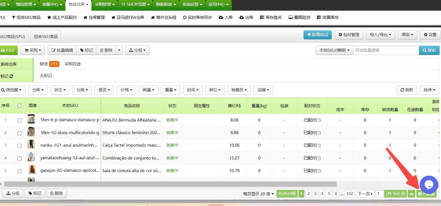Click 批量编辑 pencil button
Viewport: 441px width, 206px height.
pyautogui.click(x=62, y=50)
